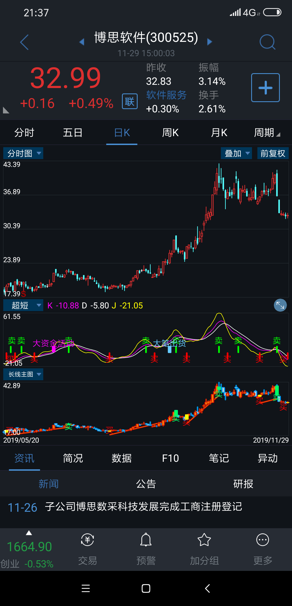
Task: Select the 公告 sub-tab
Action: [146, 484]
